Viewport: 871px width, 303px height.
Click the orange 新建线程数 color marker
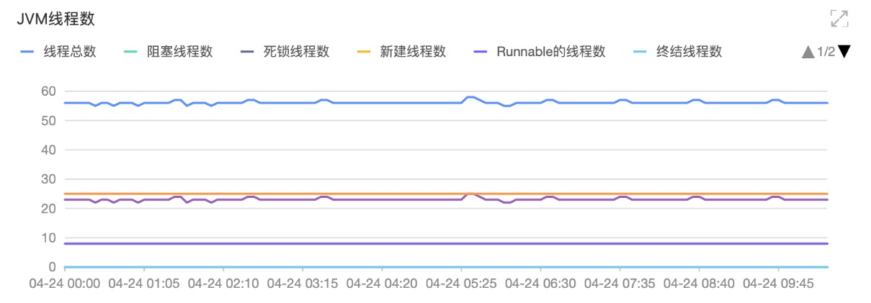[x=365, y=52]
